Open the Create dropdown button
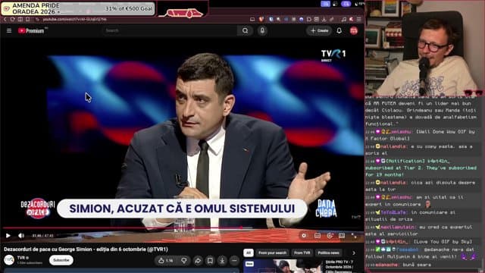Screen dimensions: 485x273 pyautogui.click(x=319, y=30)
